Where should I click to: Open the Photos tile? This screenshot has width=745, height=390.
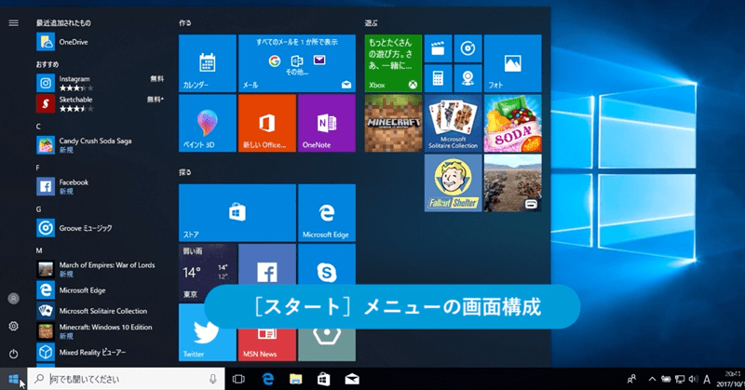point(513,63)
